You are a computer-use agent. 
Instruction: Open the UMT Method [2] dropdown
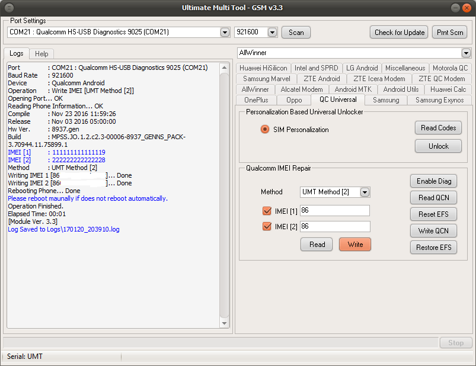pos(365,192)
